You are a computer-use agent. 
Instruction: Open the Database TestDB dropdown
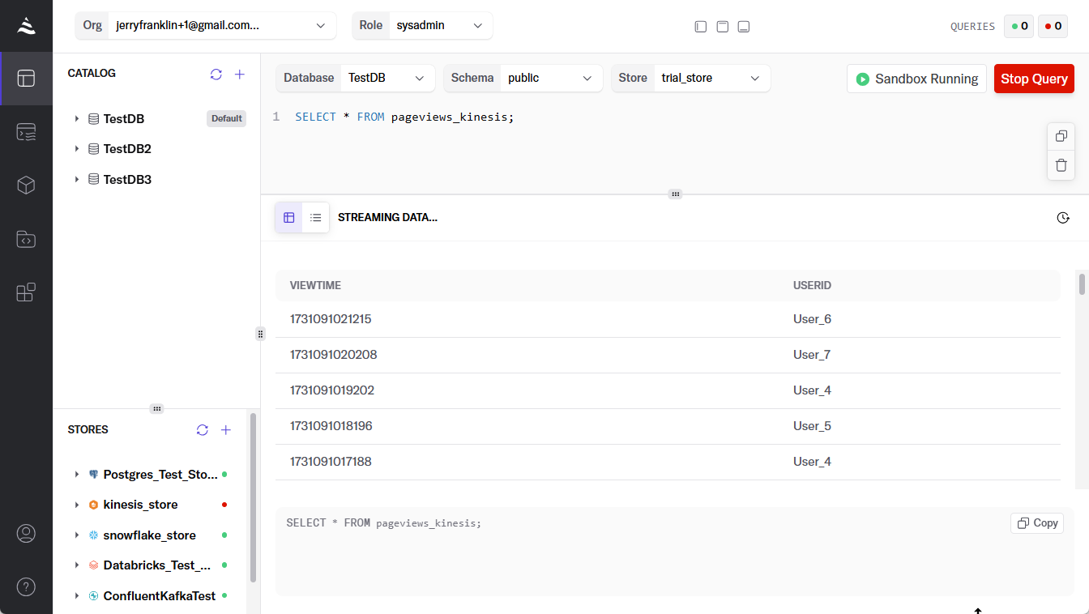tap(387, 79)
